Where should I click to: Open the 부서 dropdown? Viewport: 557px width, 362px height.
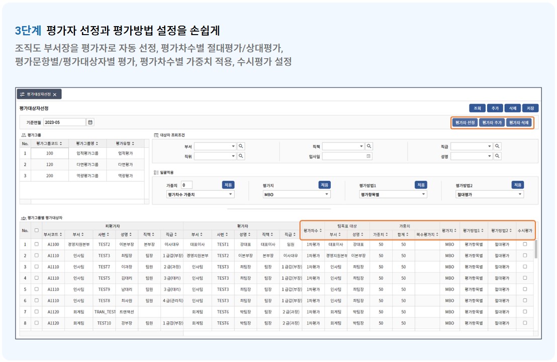click(215, 146)
